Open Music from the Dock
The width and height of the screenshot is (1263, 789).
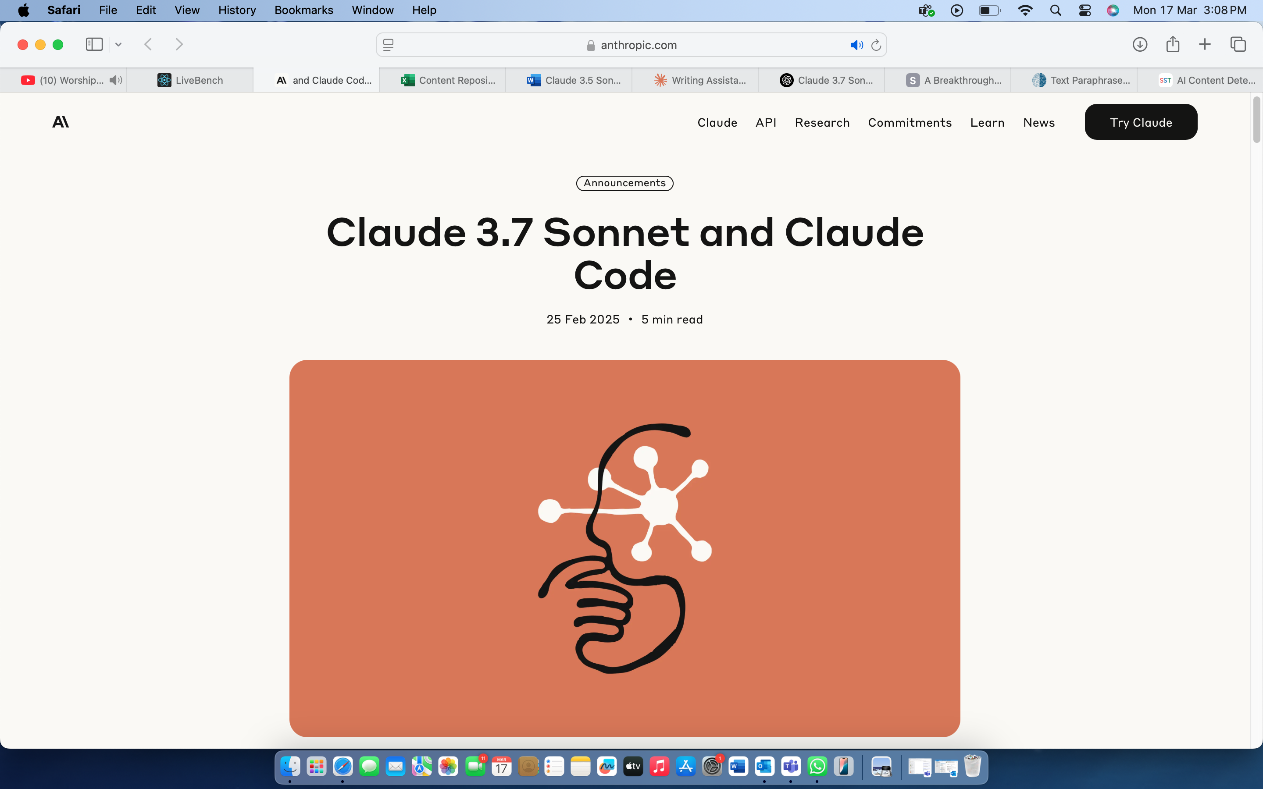click(659, 767)
